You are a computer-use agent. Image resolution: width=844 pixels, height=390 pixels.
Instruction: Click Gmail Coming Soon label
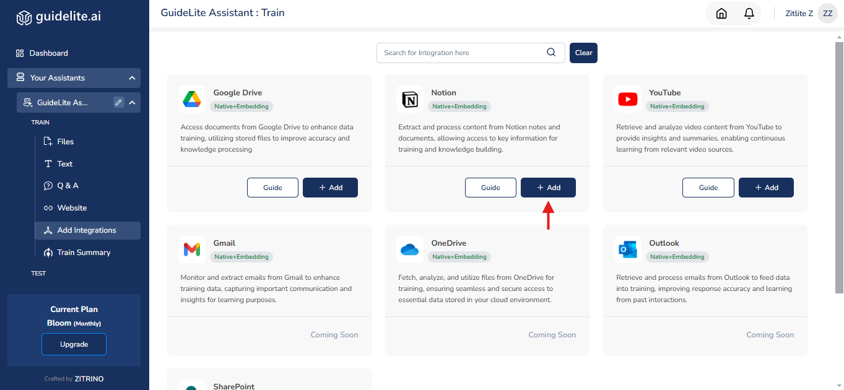click(x=334, y=335)
